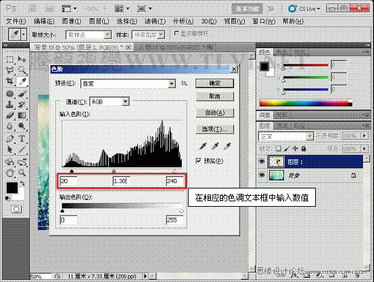
Task: Open the 窗口(W) menu
Action: [264, 21]
